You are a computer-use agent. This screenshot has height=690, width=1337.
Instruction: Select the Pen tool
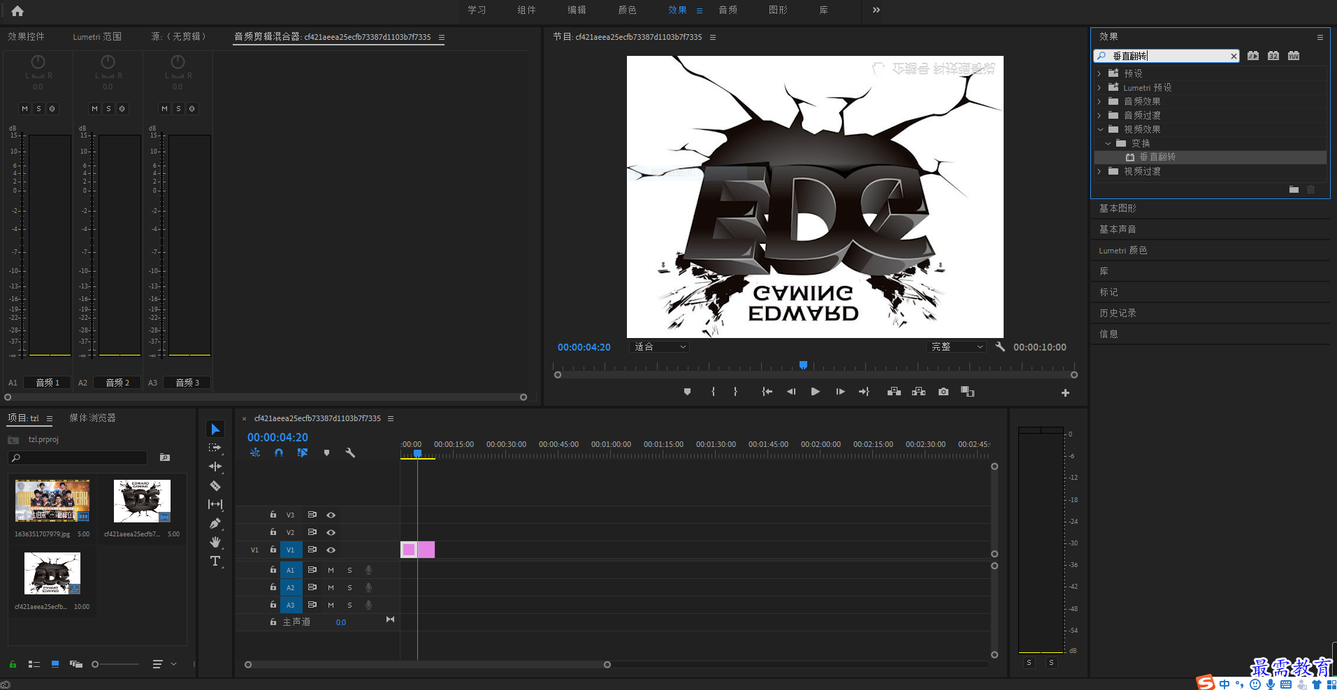(x=215, y=523)
